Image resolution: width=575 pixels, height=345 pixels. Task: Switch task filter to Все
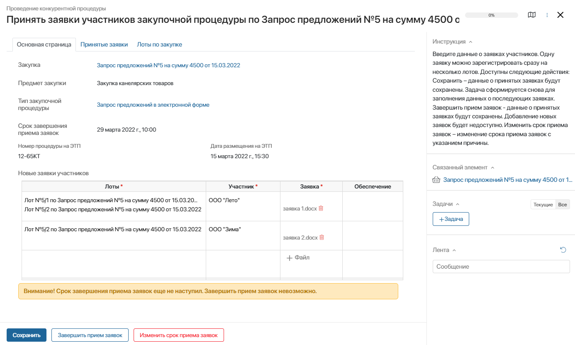tap(562, 205)
